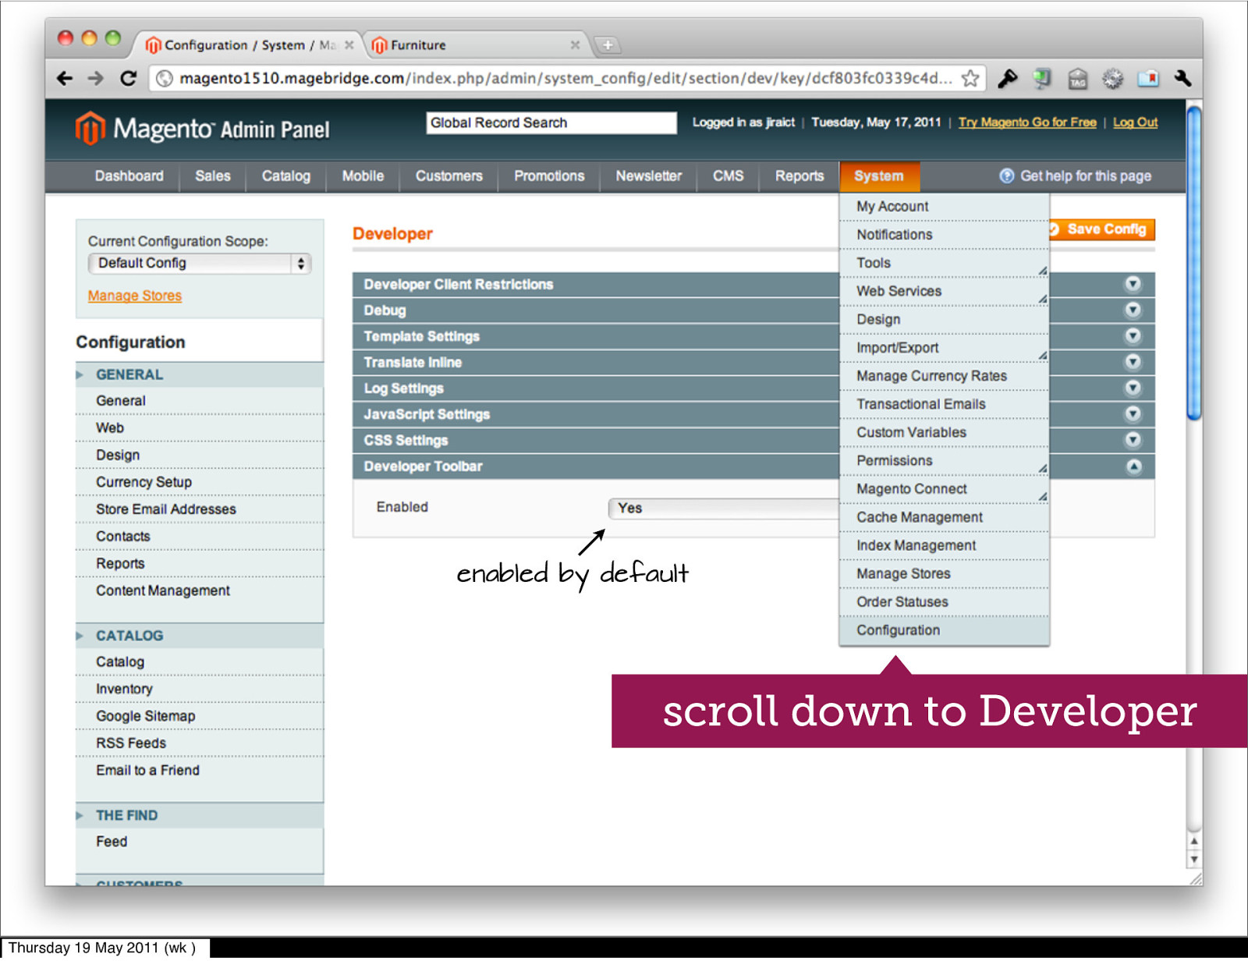Open the Sales menu
The height and width of the screenshot is (961, 1248).
(x=213, y=176)
